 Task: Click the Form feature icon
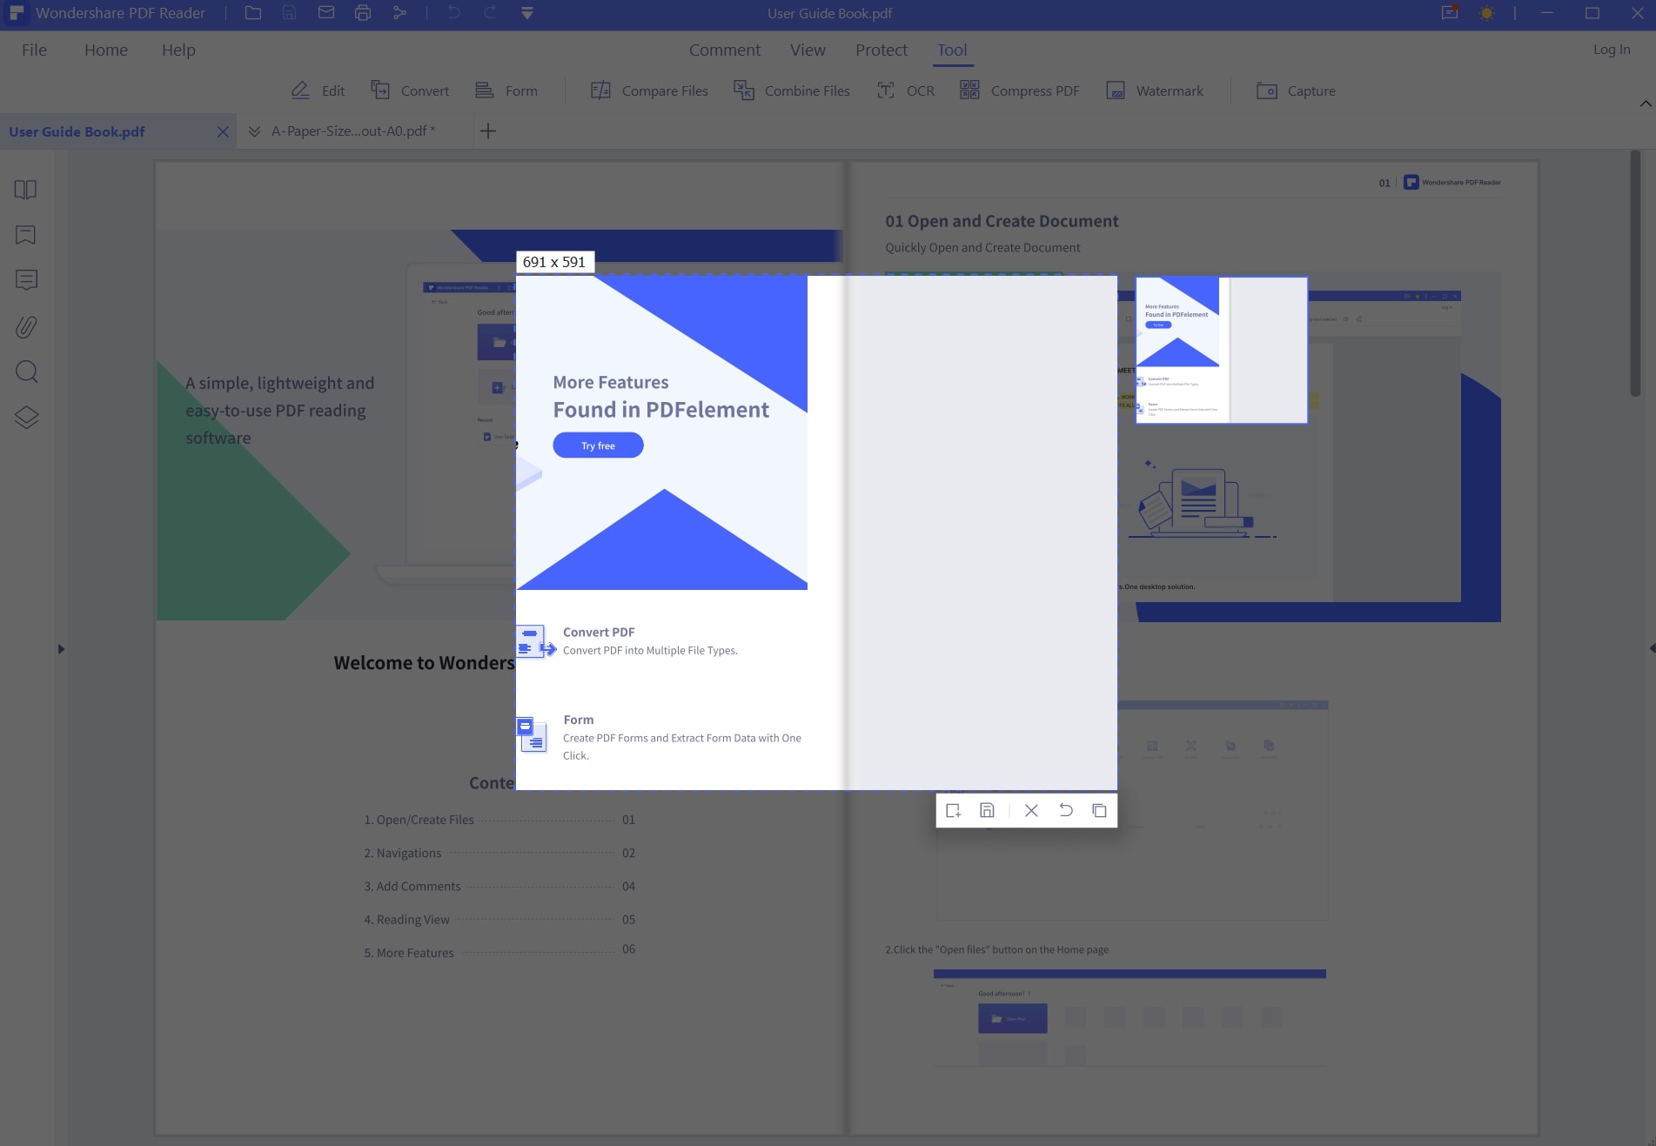(531, 734)
